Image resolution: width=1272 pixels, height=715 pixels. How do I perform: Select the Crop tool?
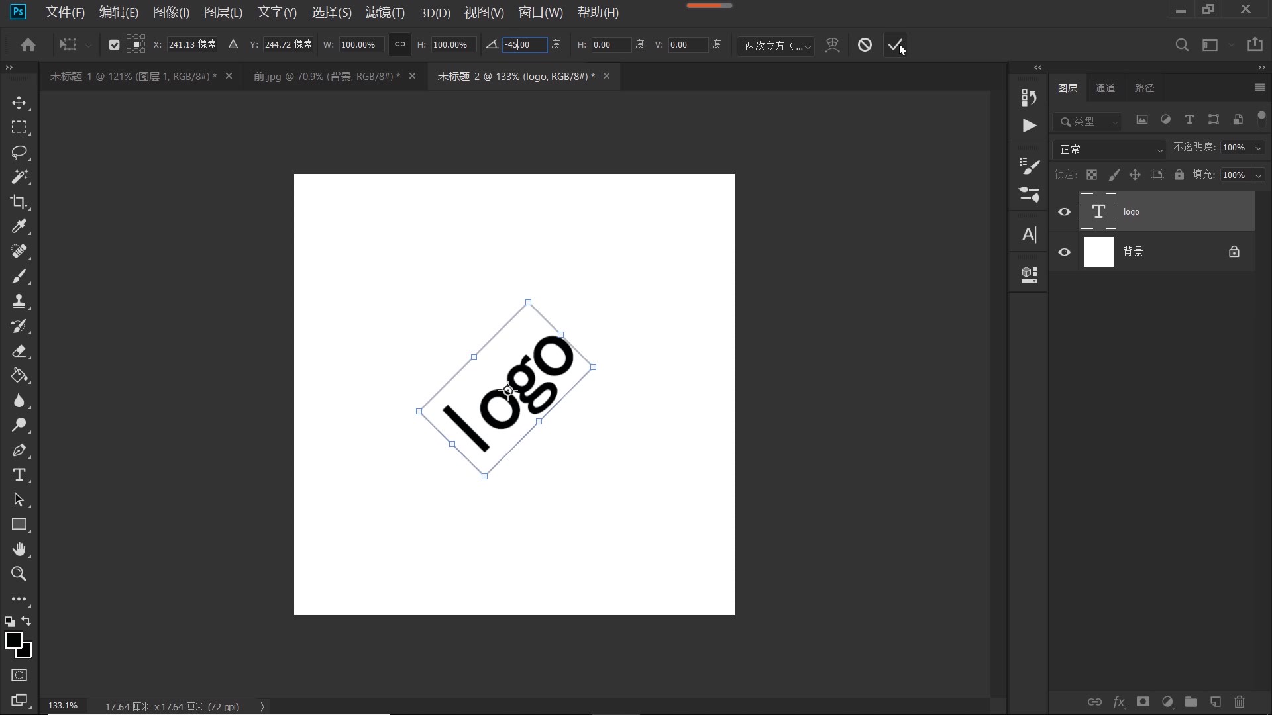[x=20, y=202]
